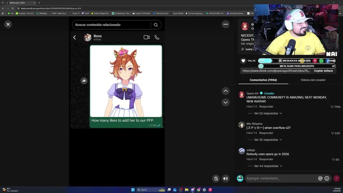
Task: Insert a mention with the @ icon
Action: tap(320, 179)
